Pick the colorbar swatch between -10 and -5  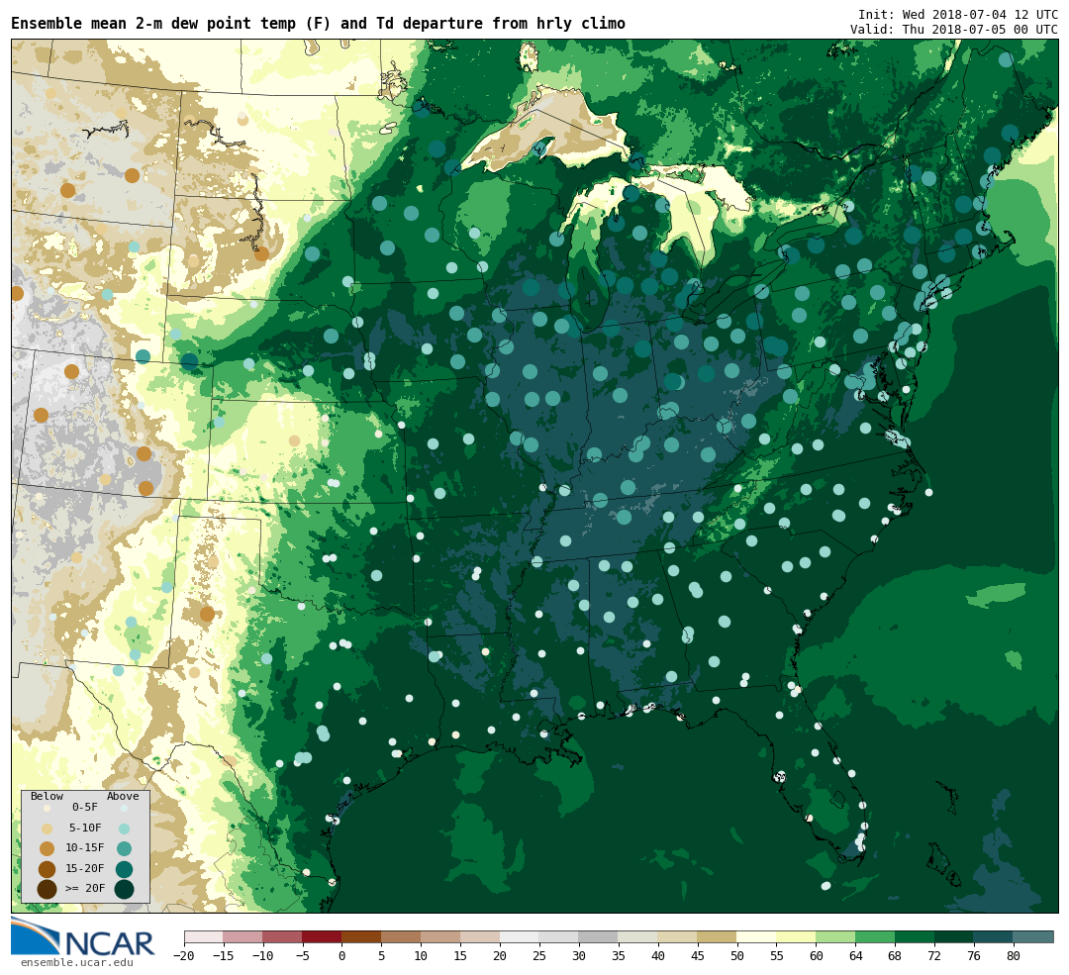pyautogui.click(x=282, y=936)
